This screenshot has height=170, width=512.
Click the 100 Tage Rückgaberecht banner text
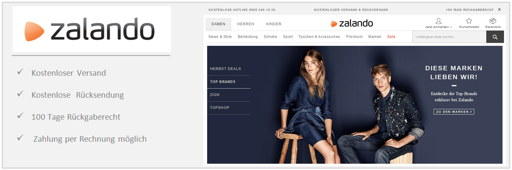click(x=470, y=10)
